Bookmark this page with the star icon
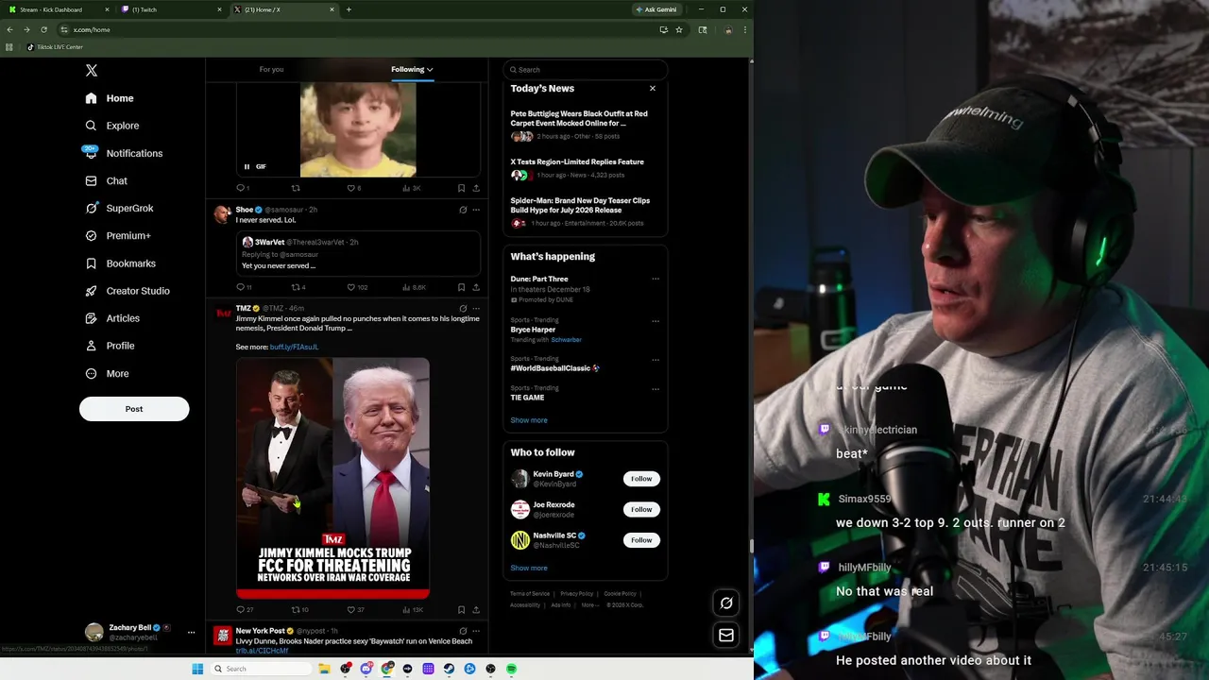Viewport: 1209px width, 680px height. tap(679, 29)
